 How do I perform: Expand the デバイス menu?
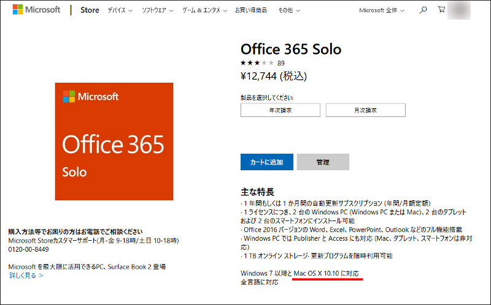(x=120, y=10)
